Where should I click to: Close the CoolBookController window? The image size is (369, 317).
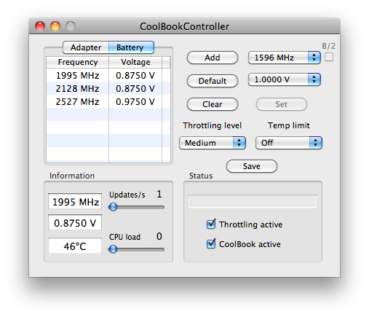point(40,26)
